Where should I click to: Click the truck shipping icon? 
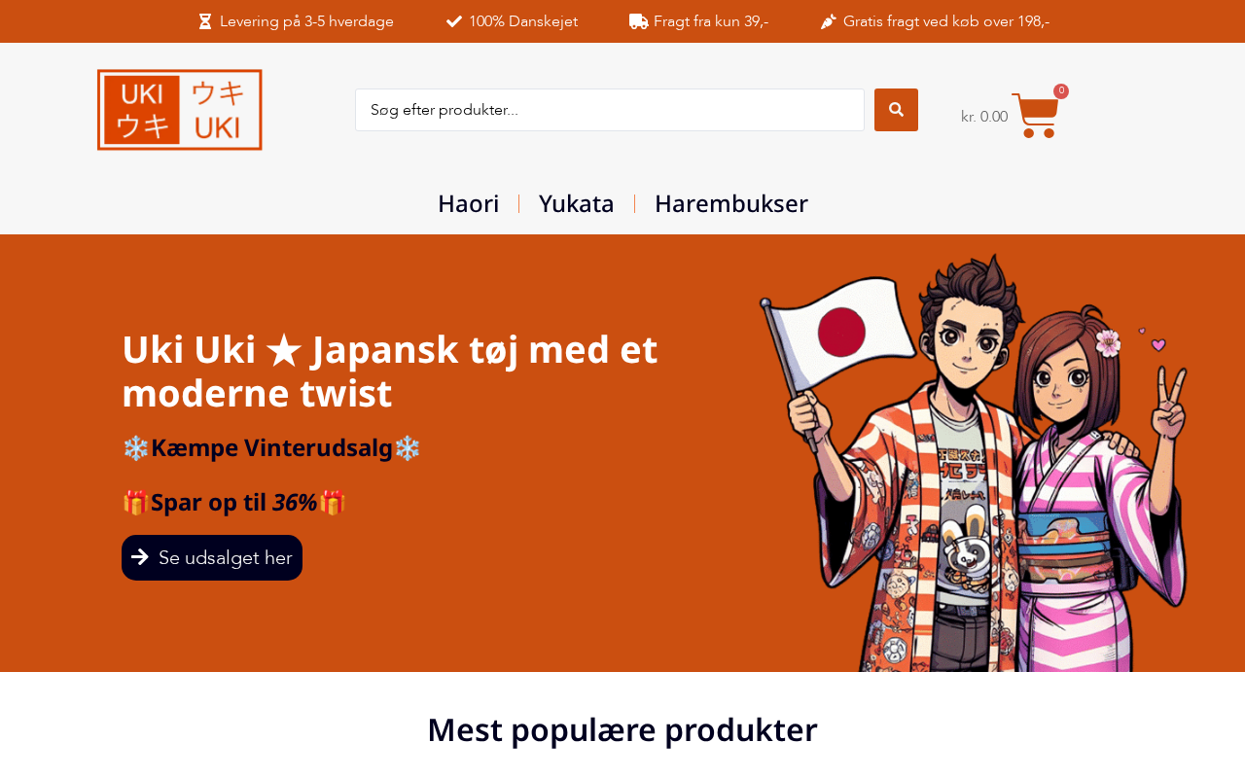(639, 21)
